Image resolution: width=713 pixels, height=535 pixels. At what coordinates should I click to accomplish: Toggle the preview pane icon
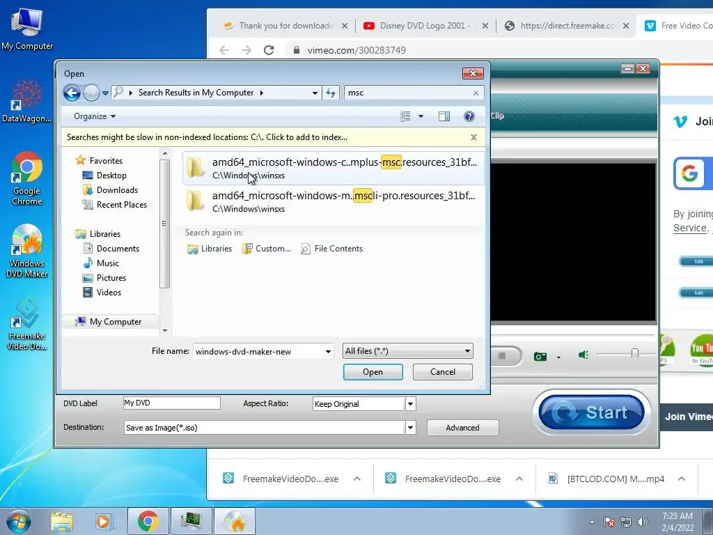coord(444,116)
